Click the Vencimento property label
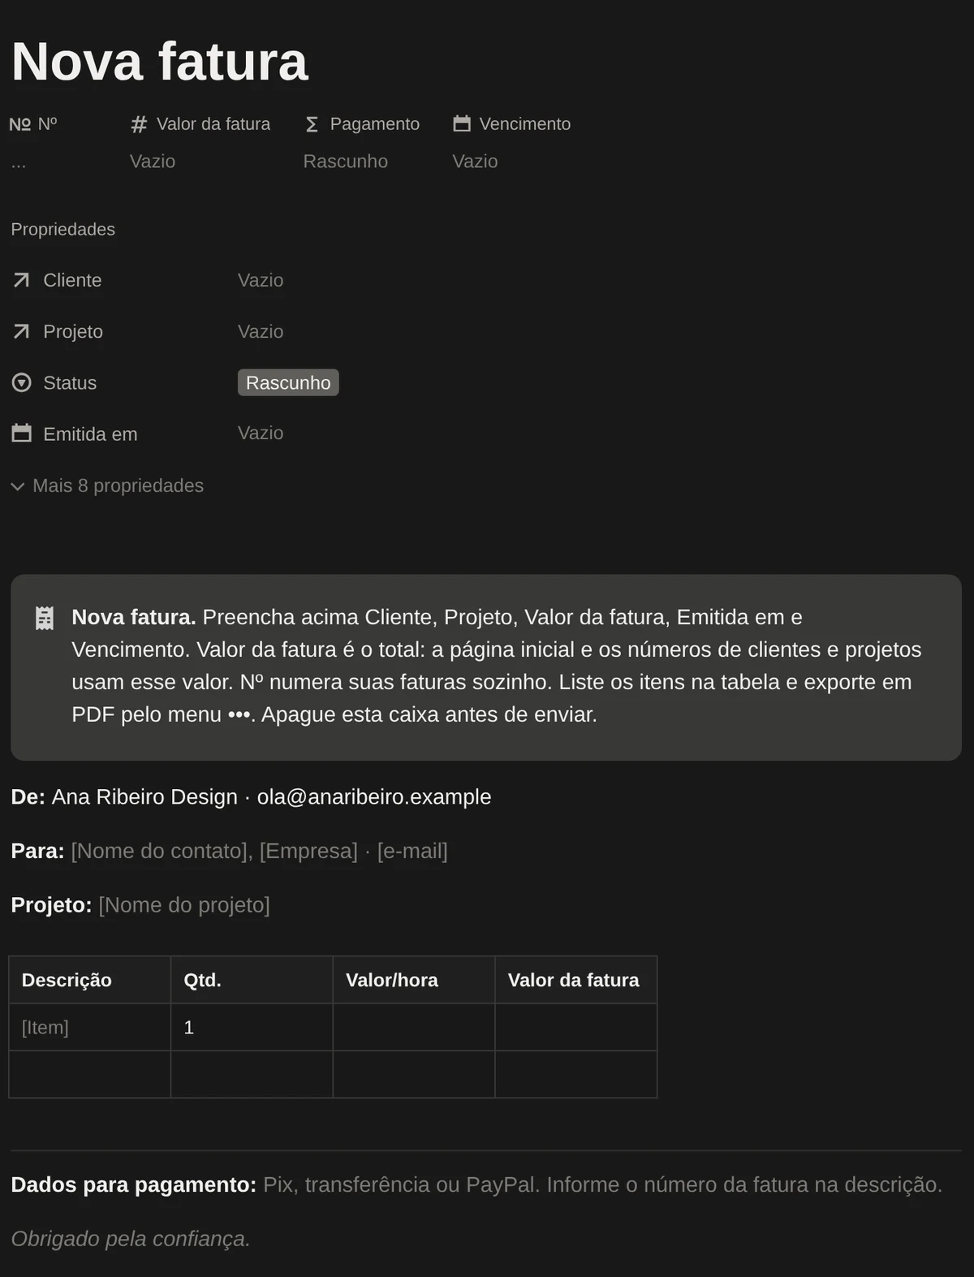 pyautogui.click(x=525, y=124)
